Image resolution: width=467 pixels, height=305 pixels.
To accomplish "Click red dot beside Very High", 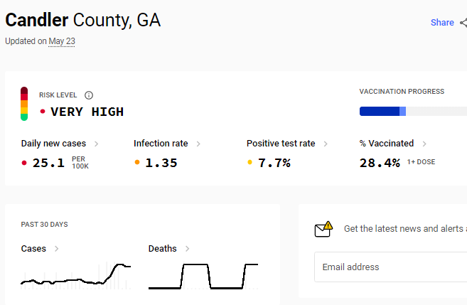I will point(43,112).
